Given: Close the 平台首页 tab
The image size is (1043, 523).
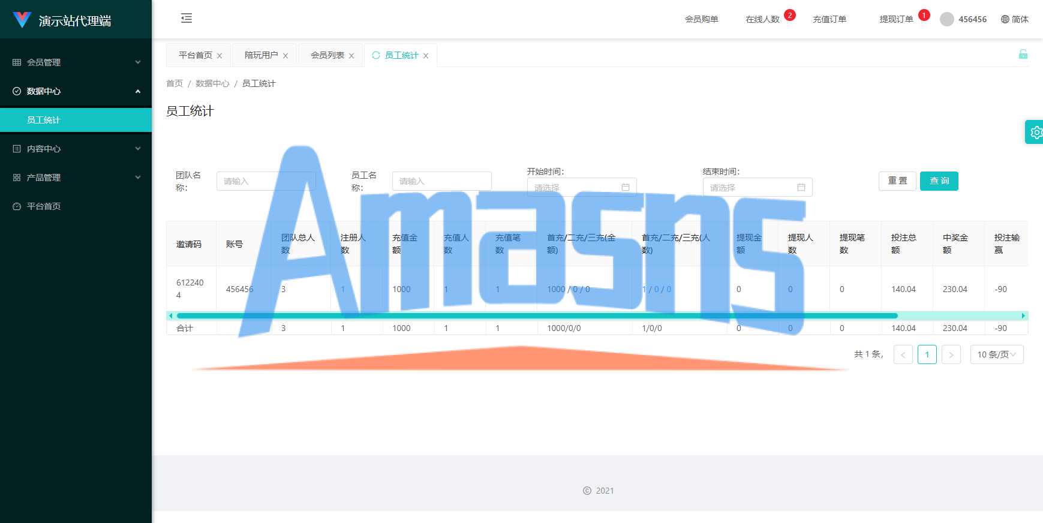Looking at the screenshot, I should pos(220,56).
